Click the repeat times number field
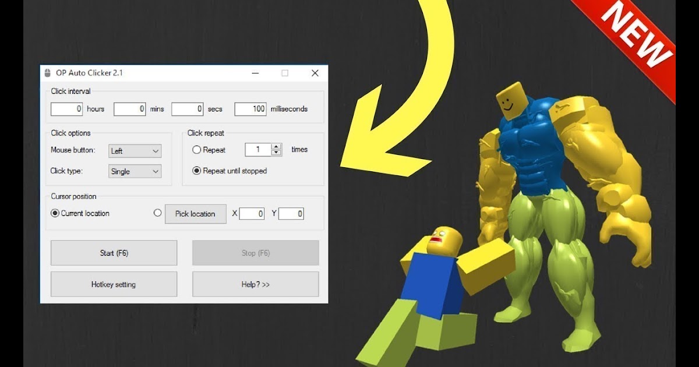 (258, 150)
